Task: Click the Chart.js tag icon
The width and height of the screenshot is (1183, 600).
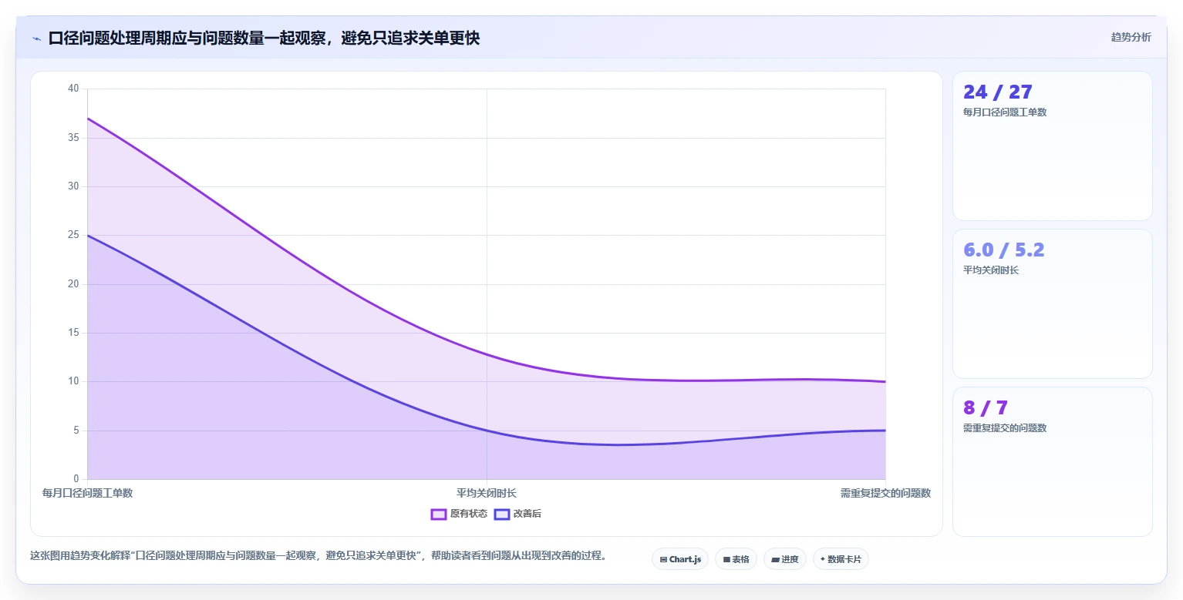Action: pos(663,559)
